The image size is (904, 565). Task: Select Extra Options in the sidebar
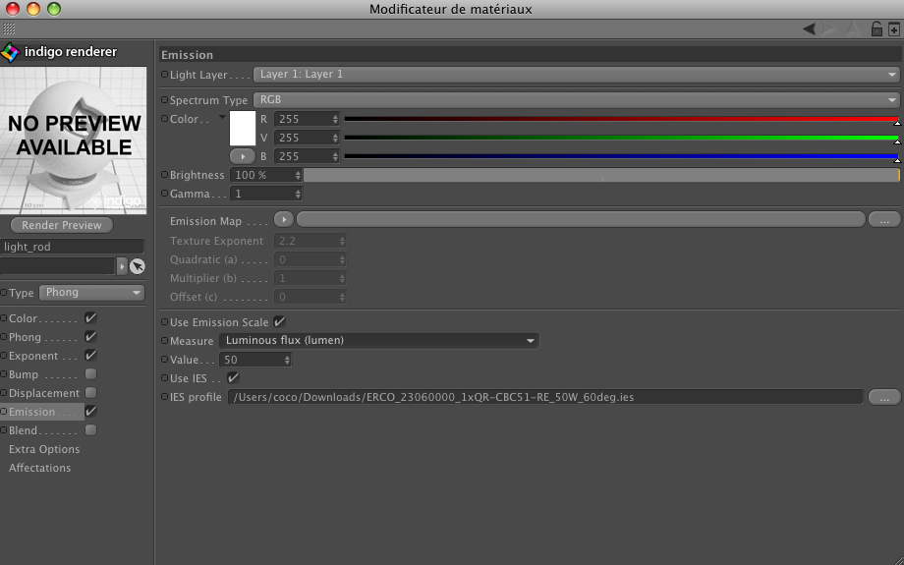pos(44,449)
